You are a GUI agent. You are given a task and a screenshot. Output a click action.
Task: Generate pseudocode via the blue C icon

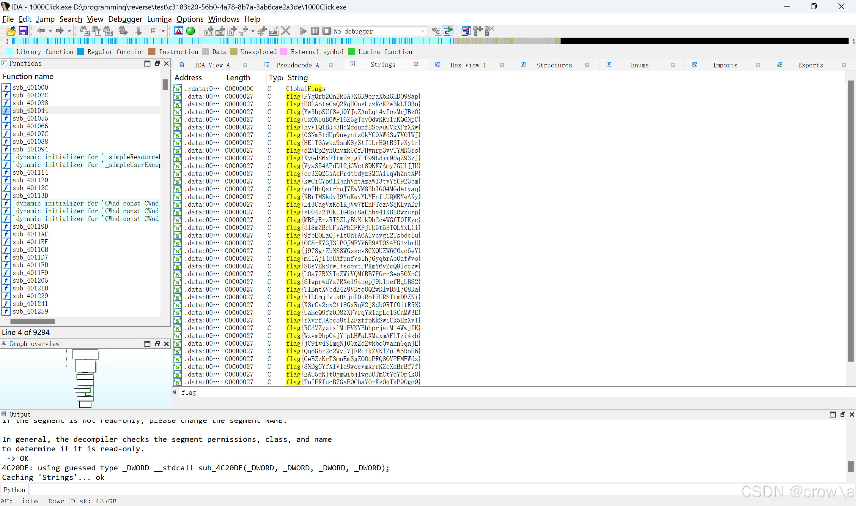(449, 31)
